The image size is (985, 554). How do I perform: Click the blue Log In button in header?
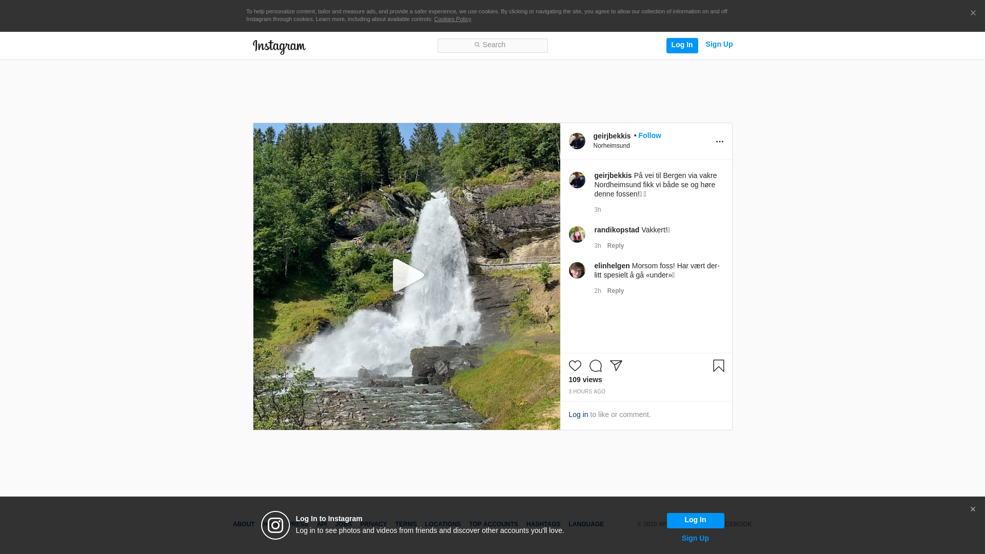pos(682,46)
